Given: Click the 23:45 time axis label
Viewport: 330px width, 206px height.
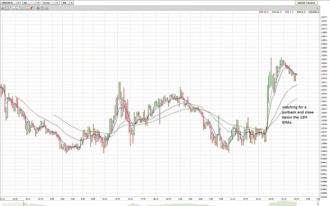Looking at the screenshot, I should coord(297,199).
